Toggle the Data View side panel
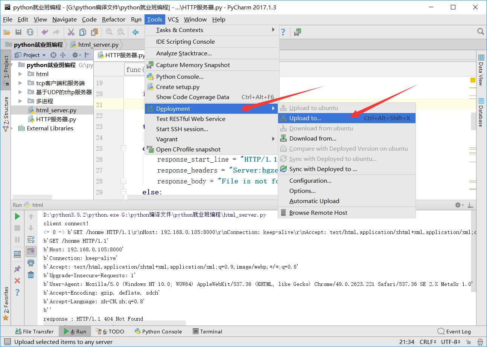 (481, 70)
